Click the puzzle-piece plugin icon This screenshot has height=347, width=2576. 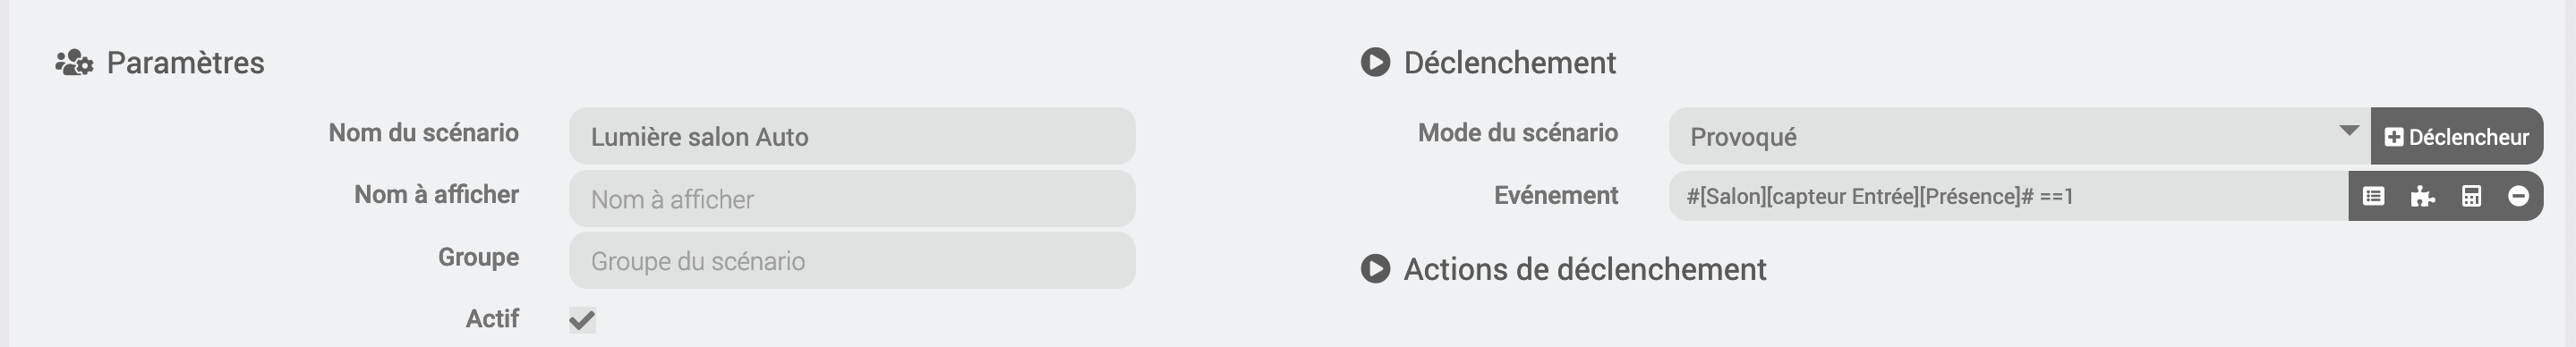[2422, 196]
